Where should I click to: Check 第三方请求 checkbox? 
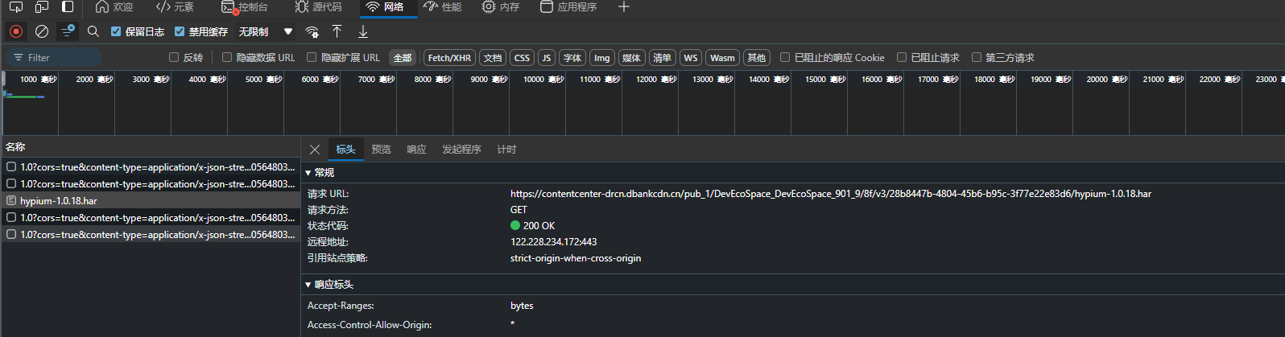click(977, 57)
